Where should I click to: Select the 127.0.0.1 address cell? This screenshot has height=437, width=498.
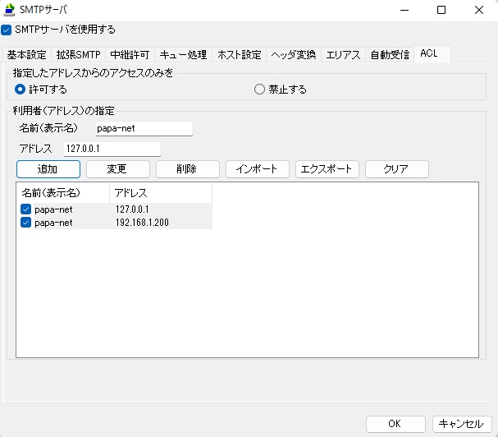click(132, 209)
